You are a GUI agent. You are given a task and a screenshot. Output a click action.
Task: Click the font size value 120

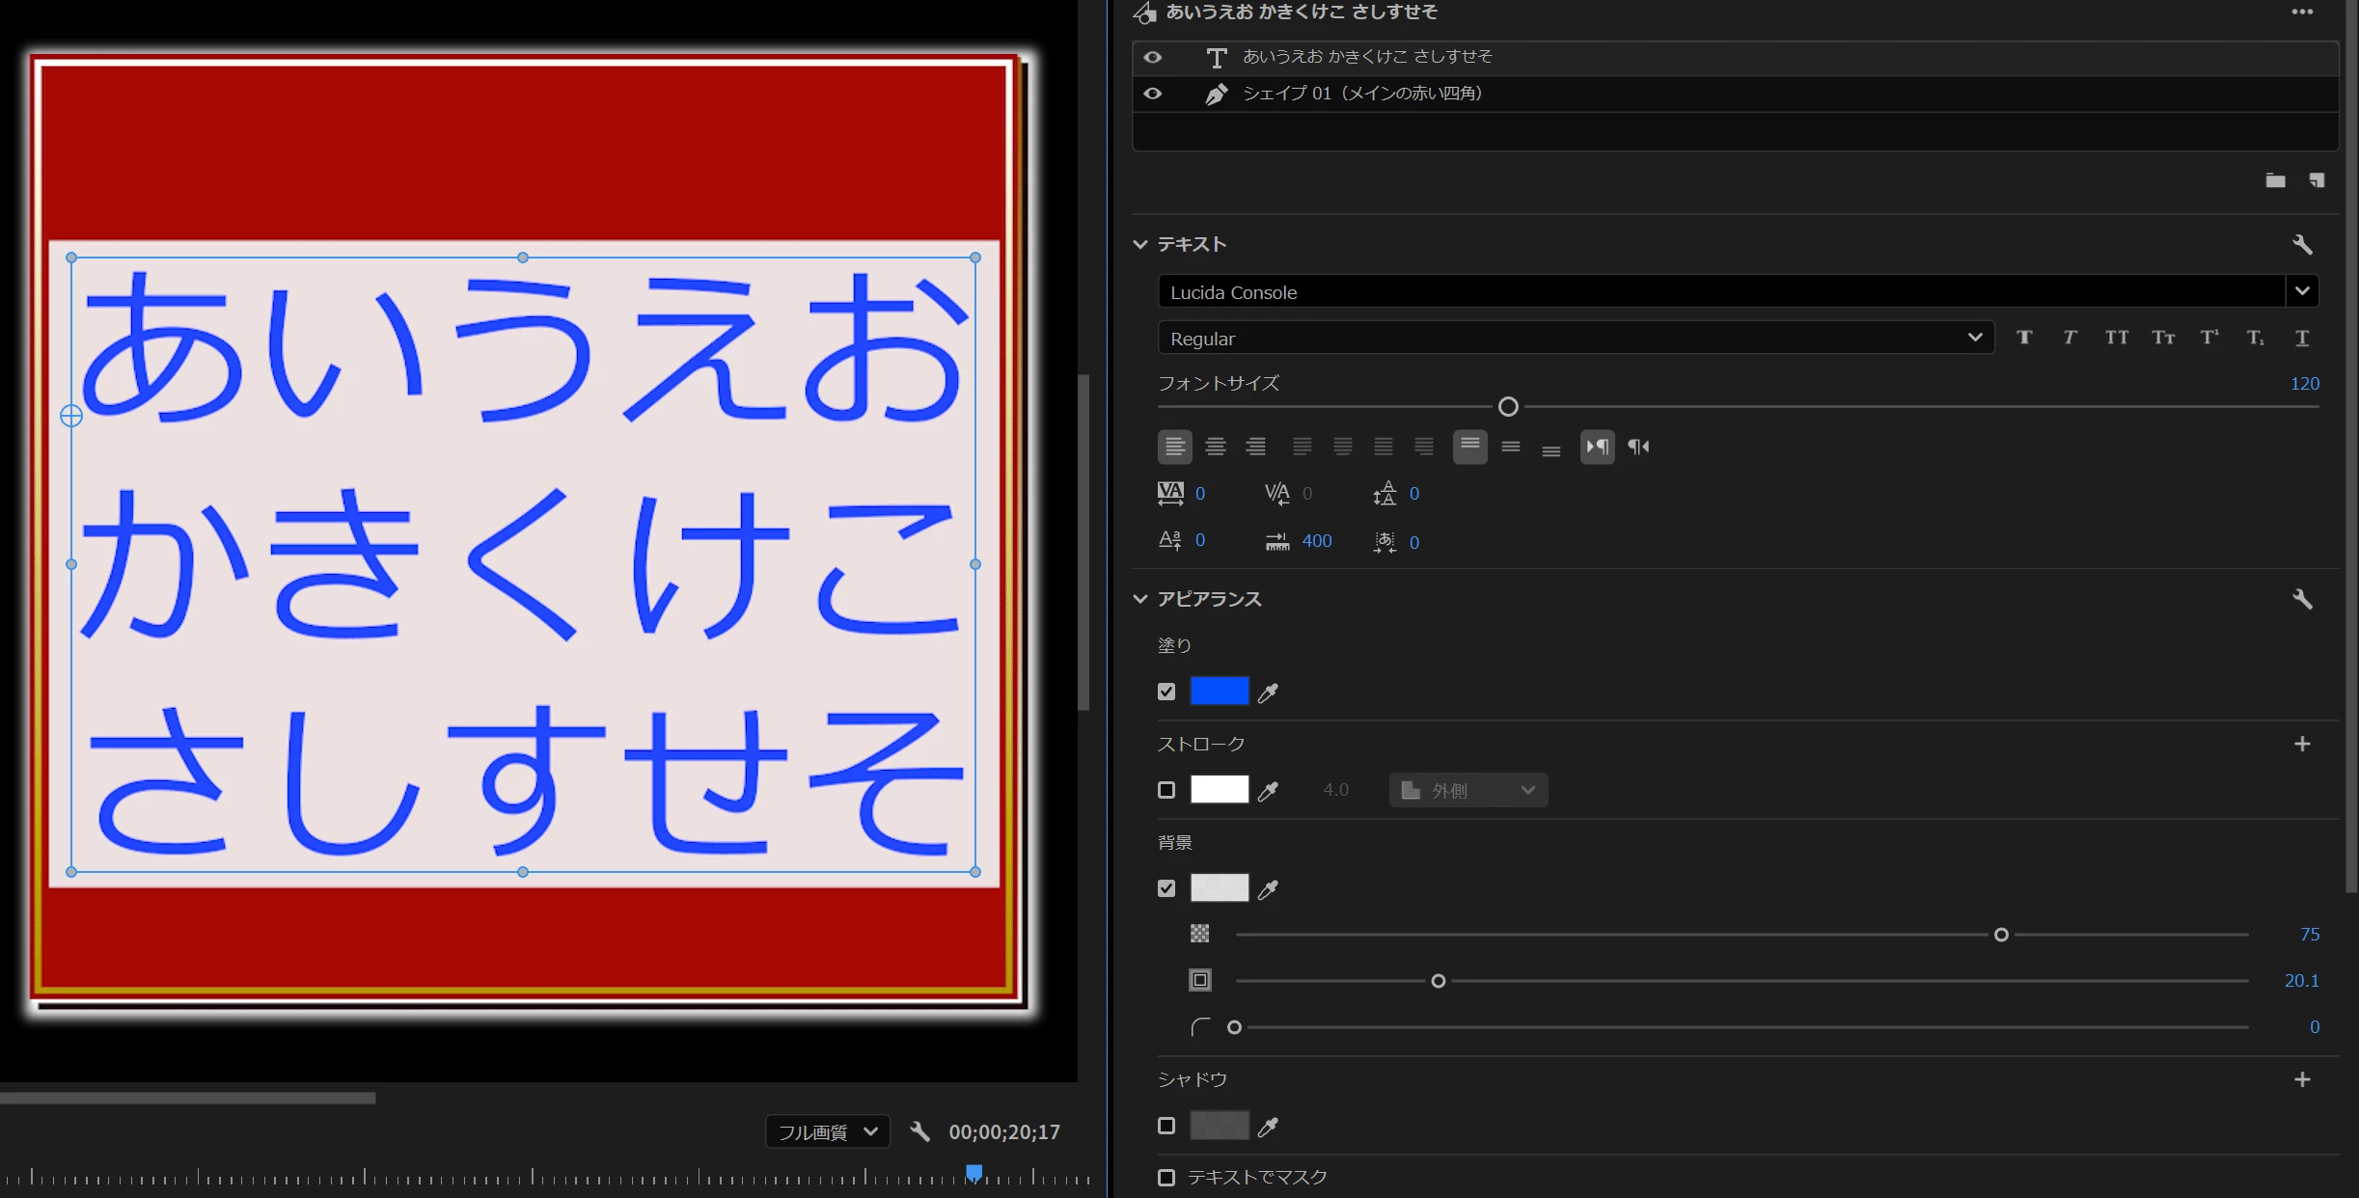(x=2304, y=383)
